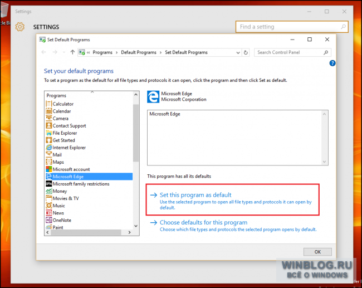The image size is (362, 288).
Task: Select Microsoft Edge list row
Action: [89, 177]
